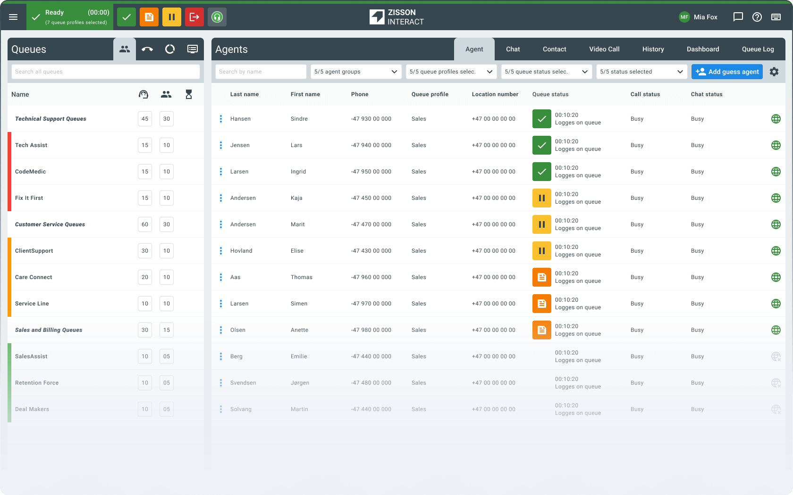Focus the Search all queues field

coord(106,72)
